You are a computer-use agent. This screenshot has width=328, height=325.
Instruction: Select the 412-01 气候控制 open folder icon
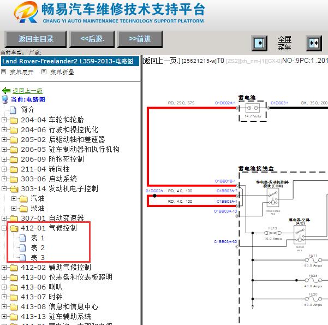14,228
